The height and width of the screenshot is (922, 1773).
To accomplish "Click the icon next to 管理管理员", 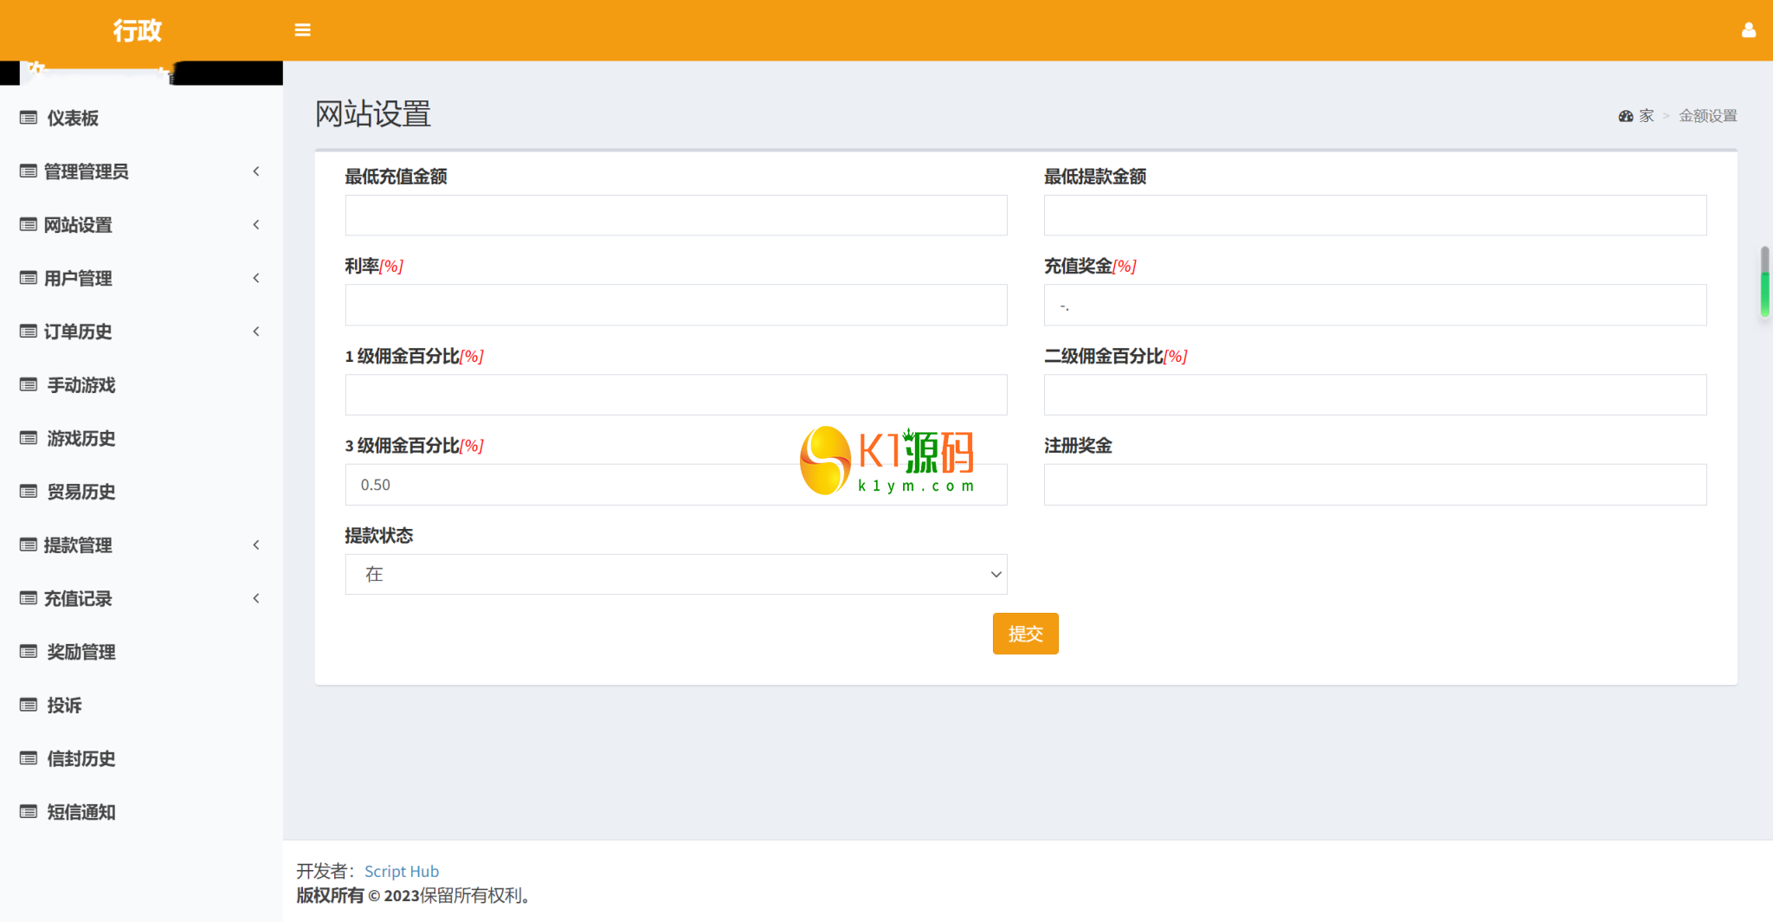I will coord(29,171).
